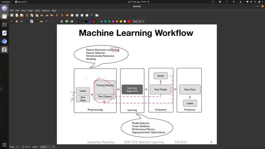Screen dimensions: 265x149
Task: Click the Cut scissors icon
Action: [27, 15]
